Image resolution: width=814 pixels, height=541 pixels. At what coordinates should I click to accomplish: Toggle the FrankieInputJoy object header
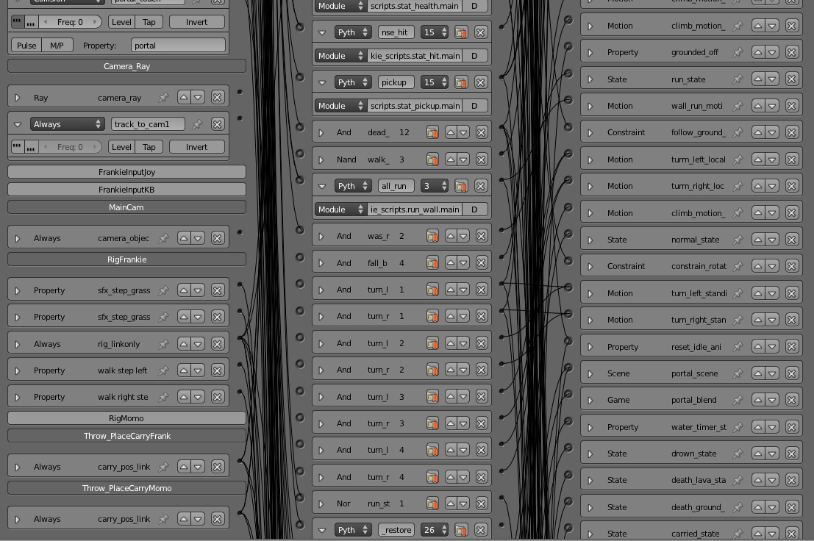click(126, 172)
